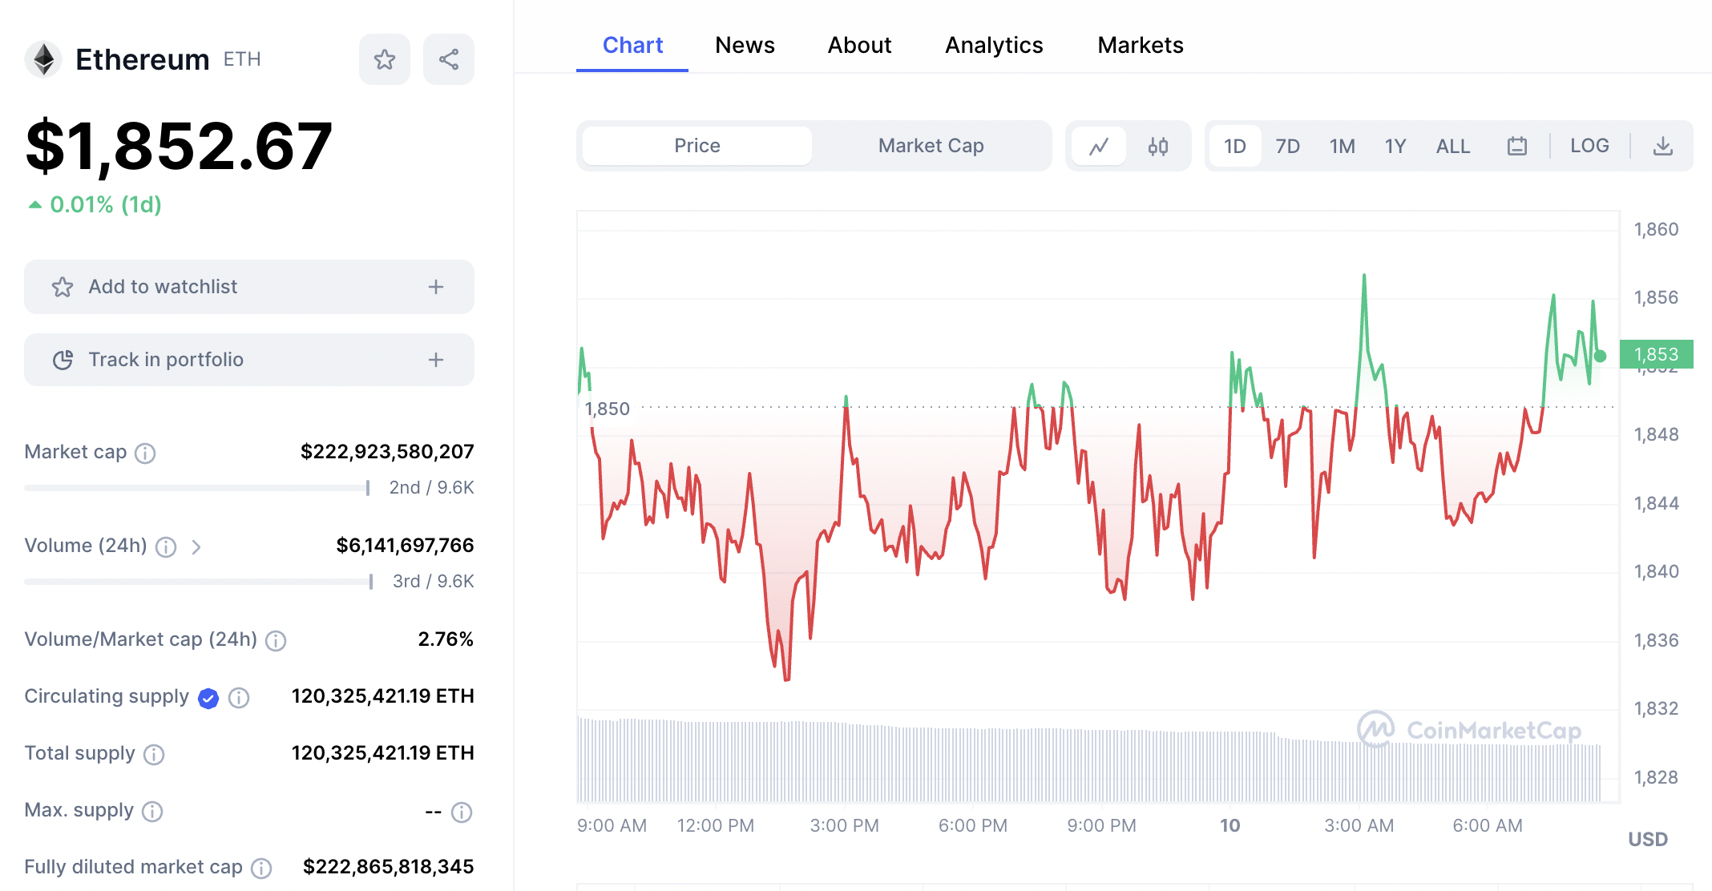This screenshot has width=1712, height=891.
Task: Click Circulating supply info icon
Action: click(x=239, y=698)
